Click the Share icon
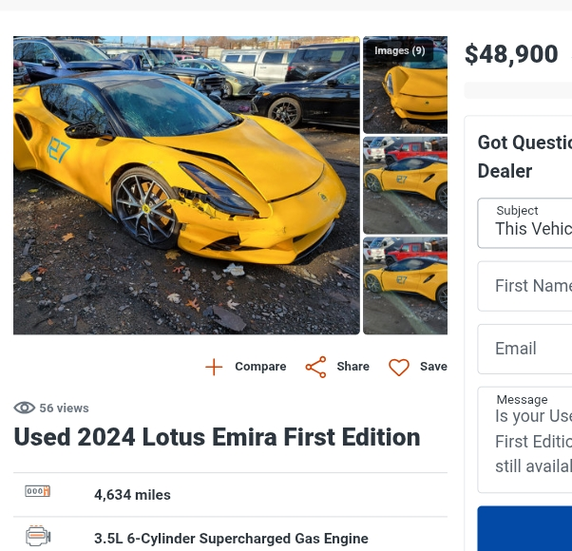 315,367
